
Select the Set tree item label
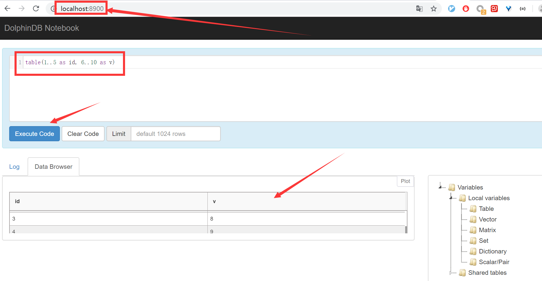pyautogui.click(x=484, y=241)
